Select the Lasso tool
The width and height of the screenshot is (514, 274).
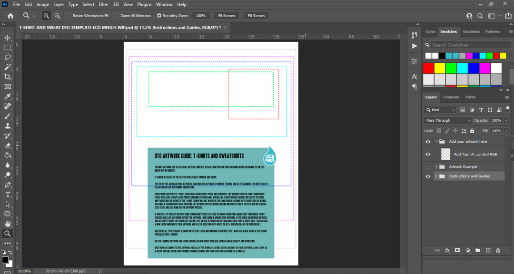click(7, 58)
